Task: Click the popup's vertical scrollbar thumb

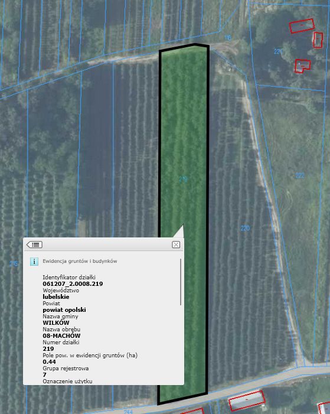Action: (181, 282)
